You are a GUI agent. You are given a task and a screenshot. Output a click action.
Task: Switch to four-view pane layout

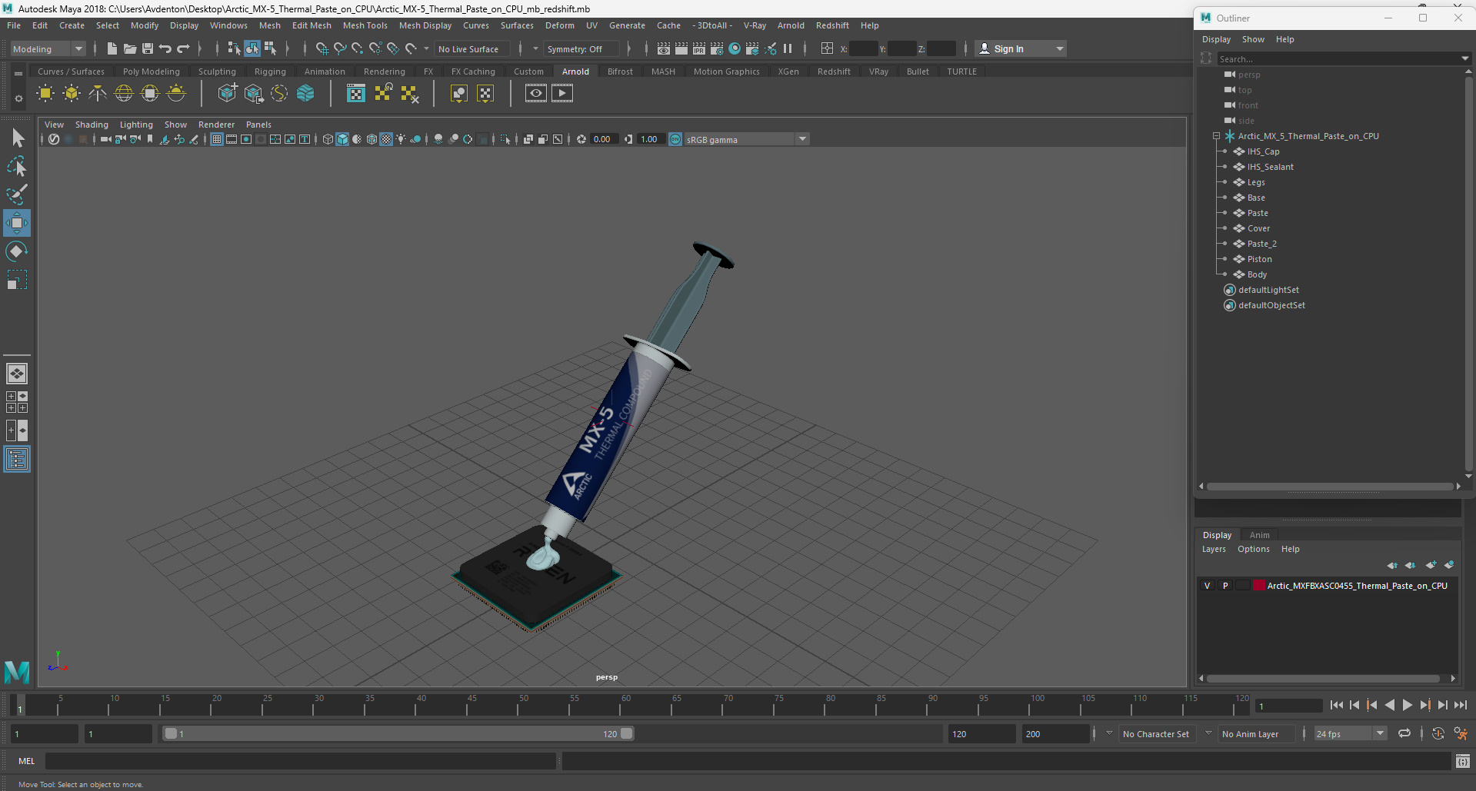click(x=17, y=402)
